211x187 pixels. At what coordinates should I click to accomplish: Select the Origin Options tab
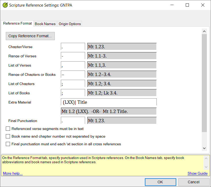click(70, 24)
